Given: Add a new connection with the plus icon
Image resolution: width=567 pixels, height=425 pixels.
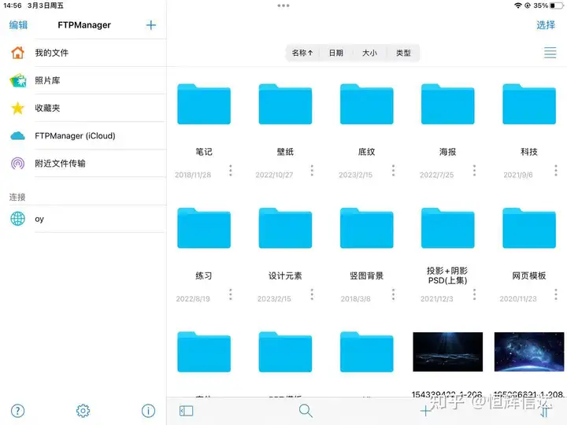Looking at the screenshot, I should (x=150, y=25).
